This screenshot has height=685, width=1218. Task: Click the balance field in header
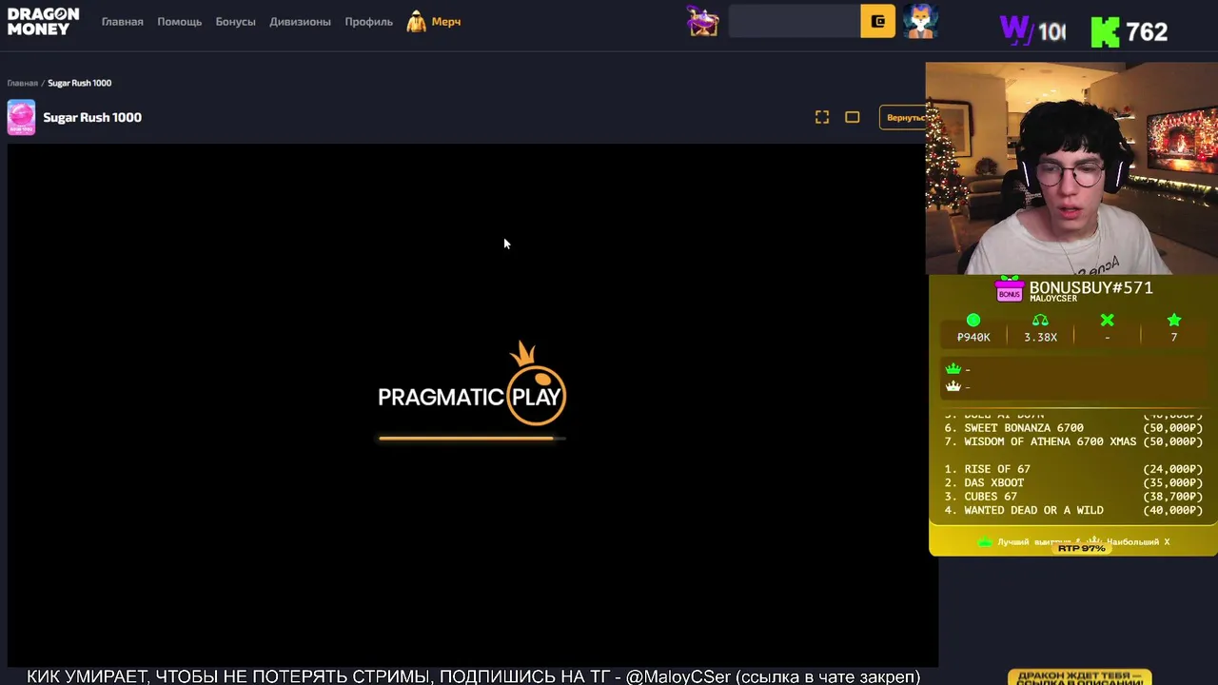click(794, 21)
